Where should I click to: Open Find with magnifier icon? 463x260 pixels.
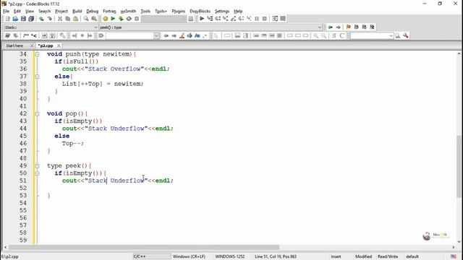(86, 19)
